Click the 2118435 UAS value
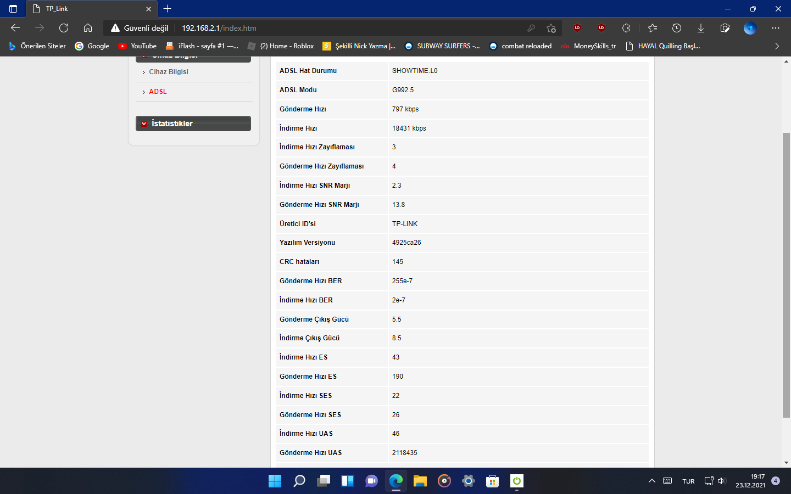 click(x=404, y=453)
